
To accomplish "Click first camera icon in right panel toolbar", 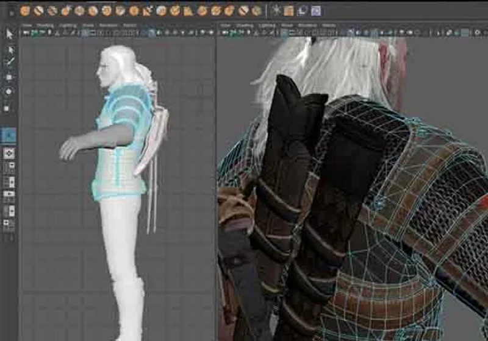I will coord(224,33).
